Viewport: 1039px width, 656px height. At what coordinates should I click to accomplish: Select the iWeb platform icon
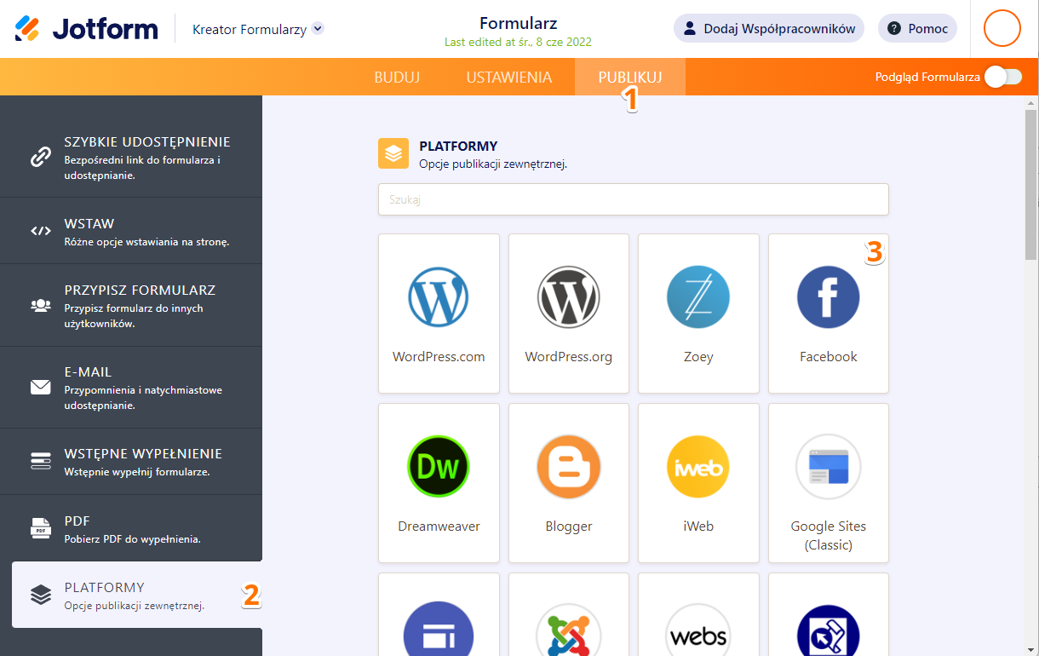click(698, 467)
